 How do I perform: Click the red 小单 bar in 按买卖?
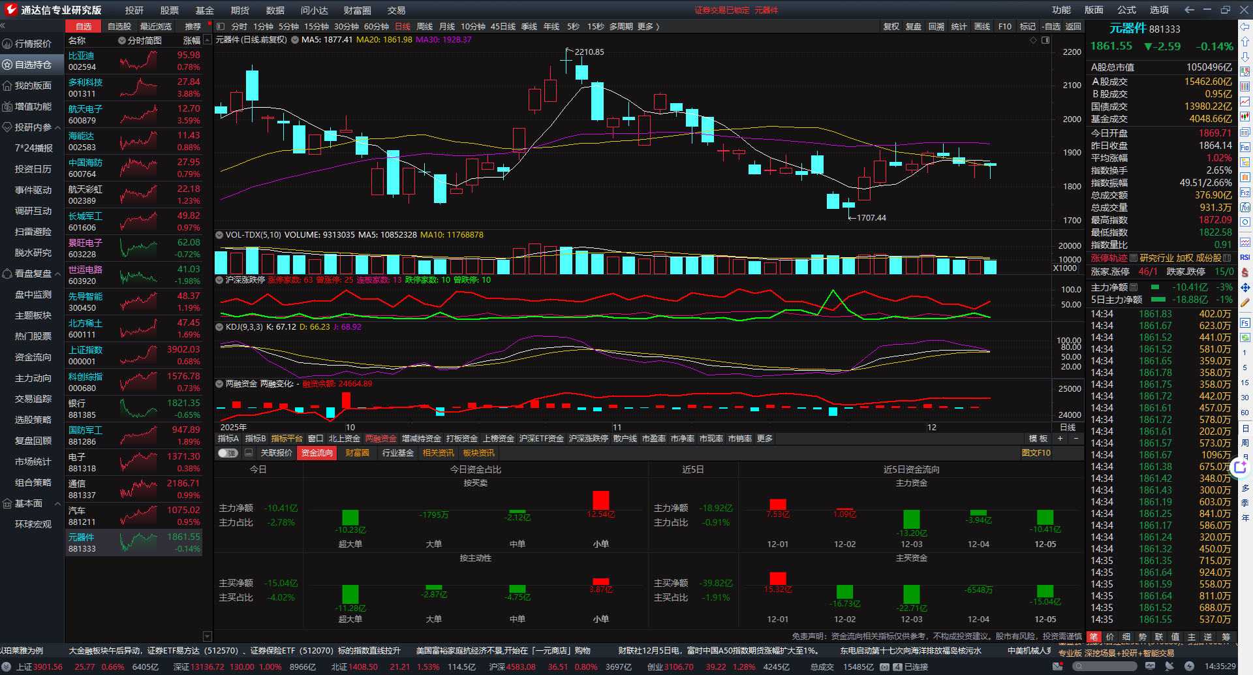pyautogui.click(x=601, y=500)
